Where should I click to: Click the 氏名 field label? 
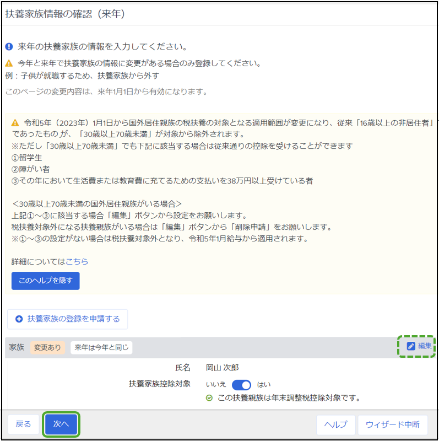pyautogui.click(x=183, y=368)
